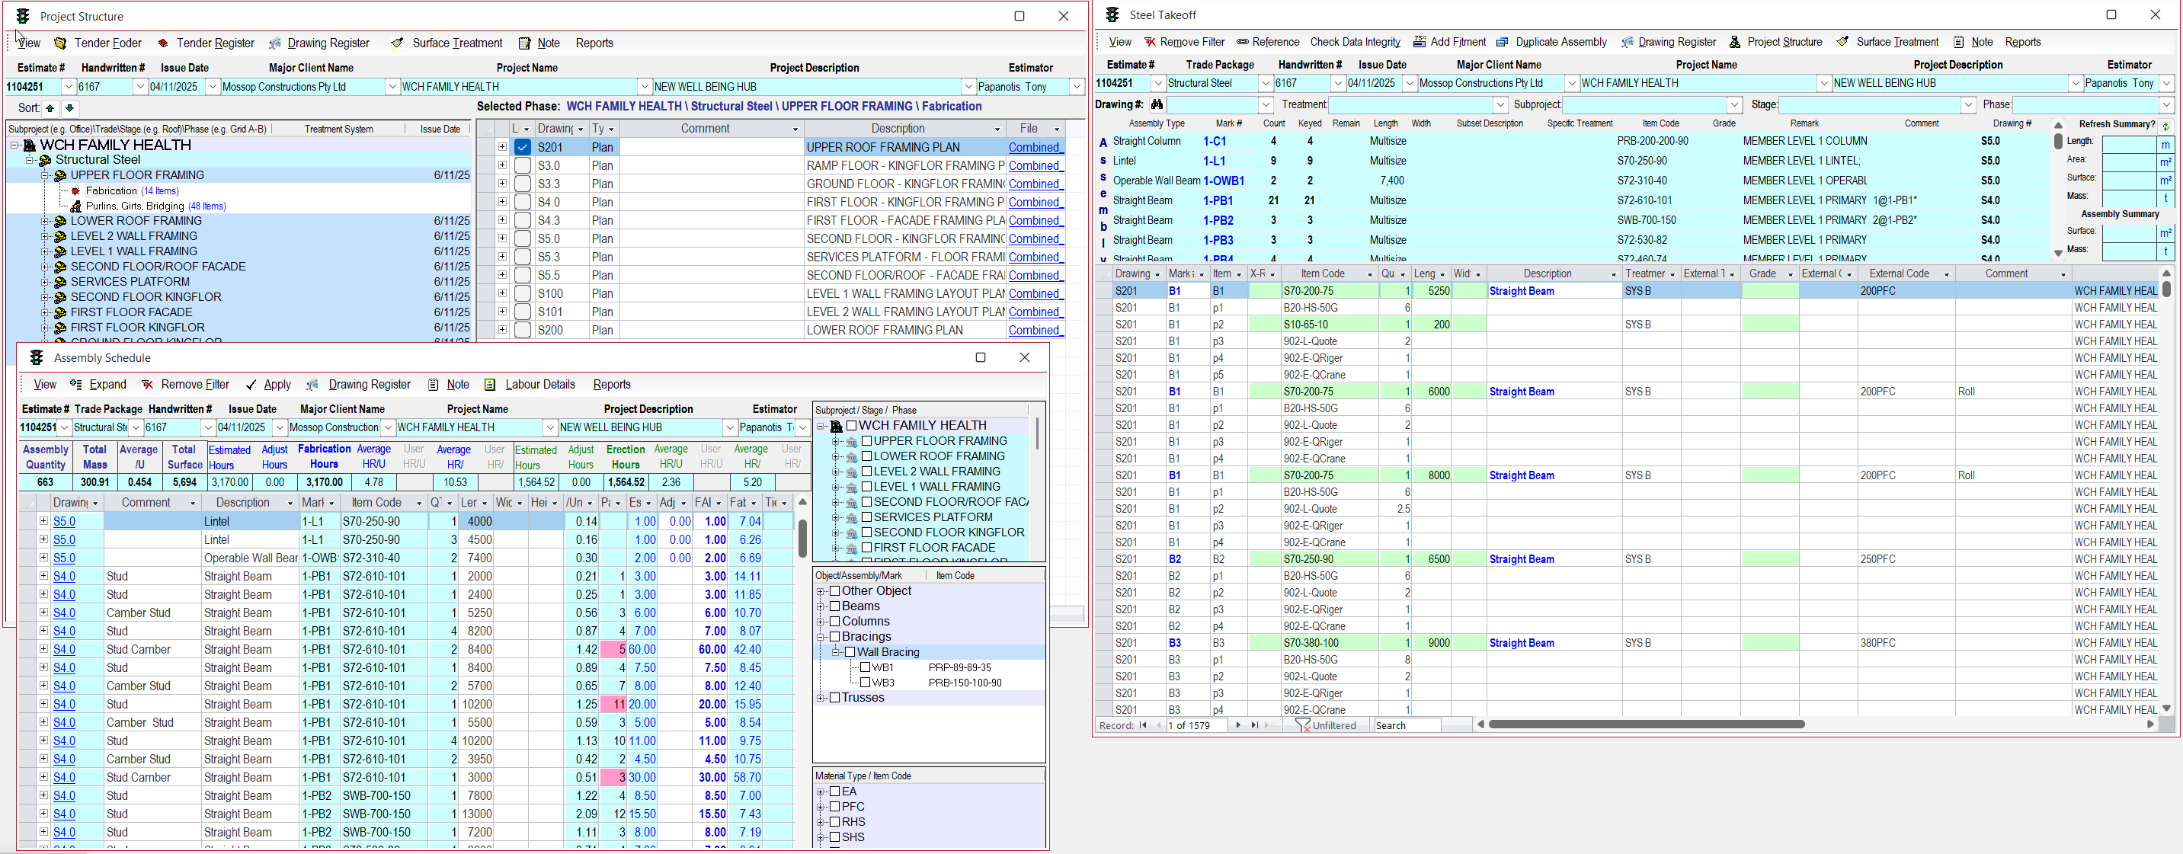Click Check Data Integrity in Steel Takeoff
This screenshot has height=854, width=2183.
pos(1355,41)
